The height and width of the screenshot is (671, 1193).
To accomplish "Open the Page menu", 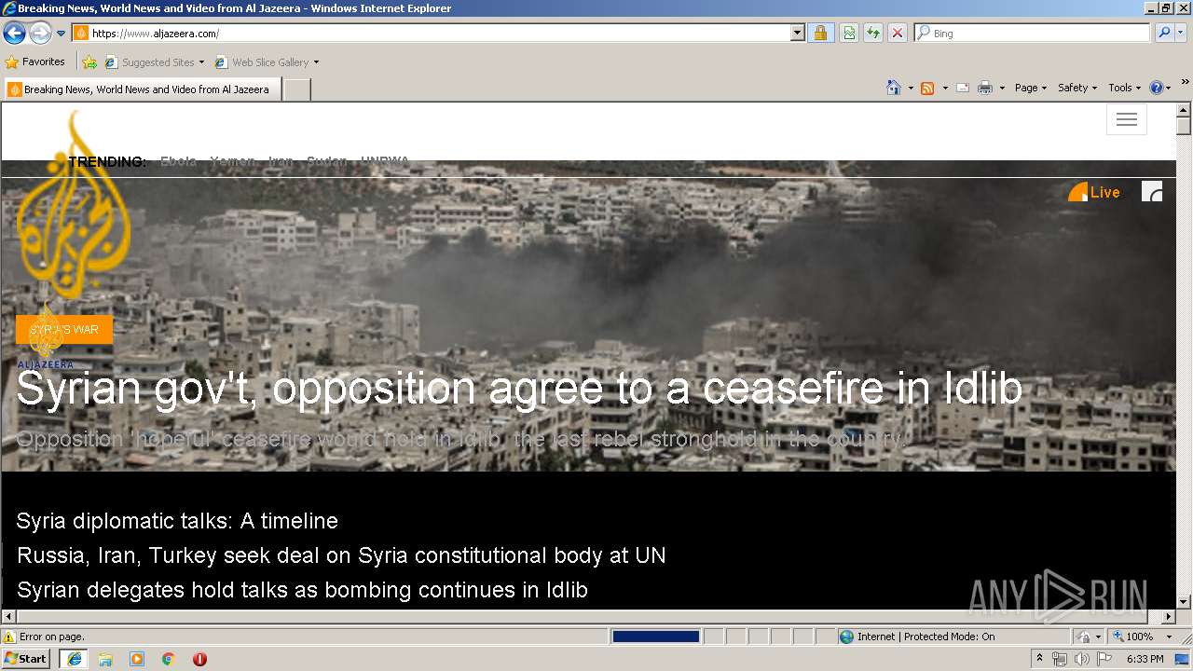I will point(1031,88).
